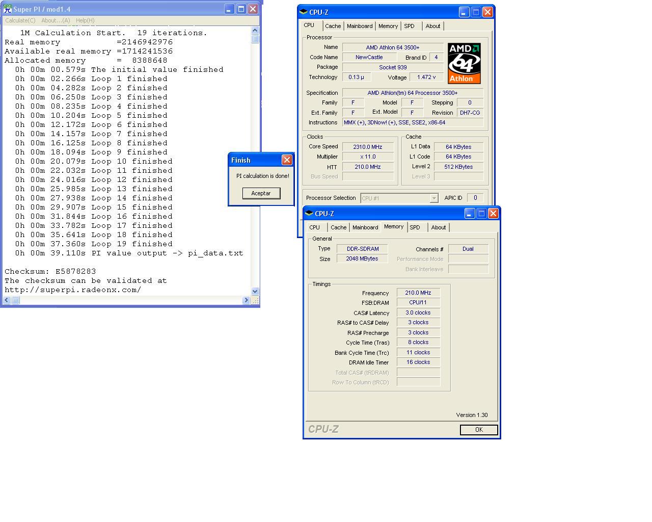The image size is (652, 522).
Task: Click the FSB:DRAM value "CPU/11"
Action: point(418,302)
